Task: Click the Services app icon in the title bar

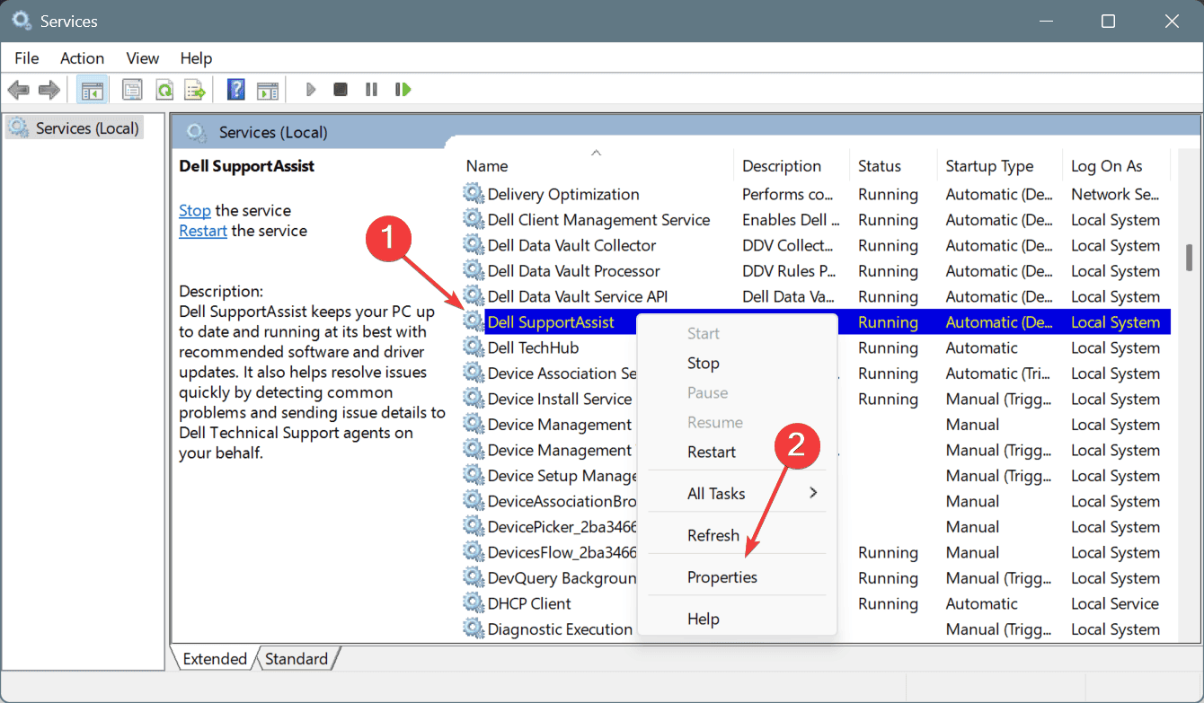Action: [21, 20]
